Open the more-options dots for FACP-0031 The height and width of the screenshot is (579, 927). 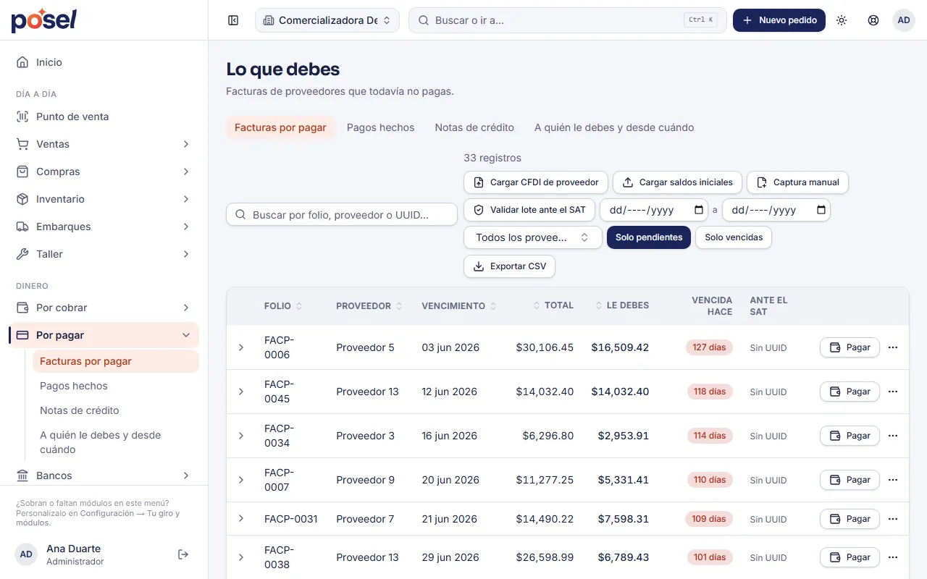[893, 519]
